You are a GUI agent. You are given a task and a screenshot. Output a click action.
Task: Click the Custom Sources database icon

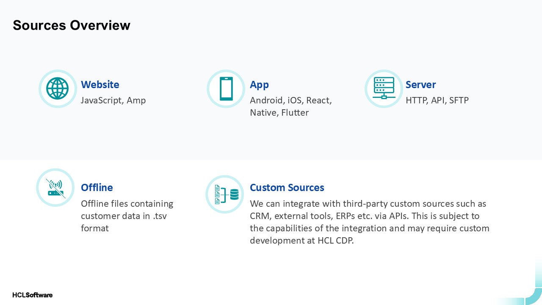click(224, 194)
